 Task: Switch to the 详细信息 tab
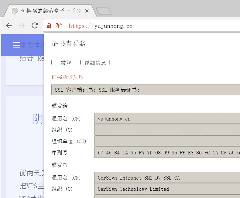(x=95, y=63)
